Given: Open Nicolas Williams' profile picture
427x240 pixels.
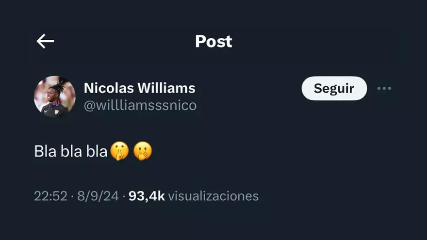Looking at the screenshot, I should pos(55,96).
